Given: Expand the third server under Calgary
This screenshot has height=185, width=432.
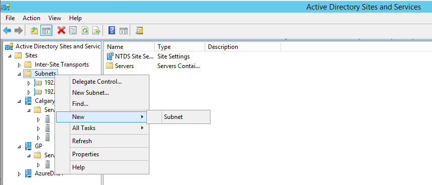Looking at the screenshot, I should 38,138.
